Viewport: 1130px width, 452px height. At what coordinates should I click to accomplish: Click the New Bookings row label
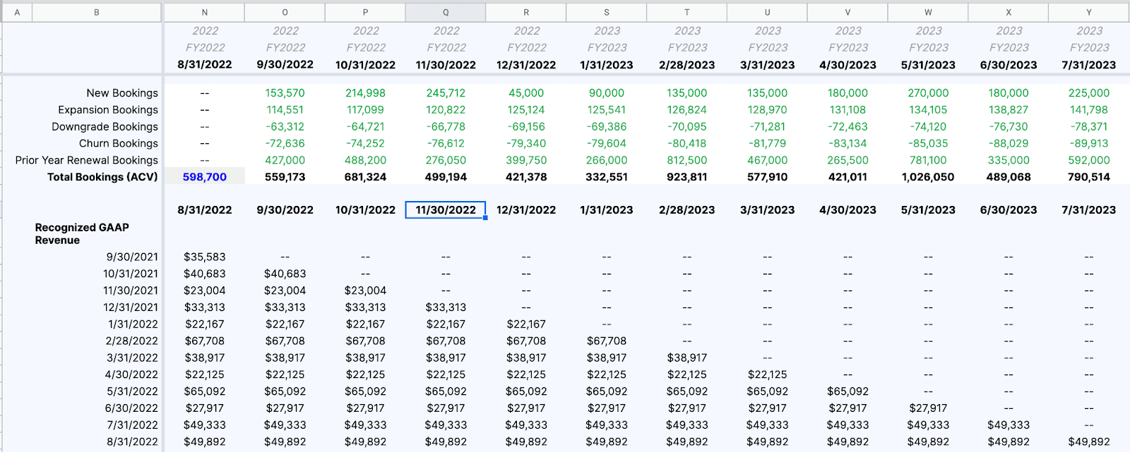(122, 93)
